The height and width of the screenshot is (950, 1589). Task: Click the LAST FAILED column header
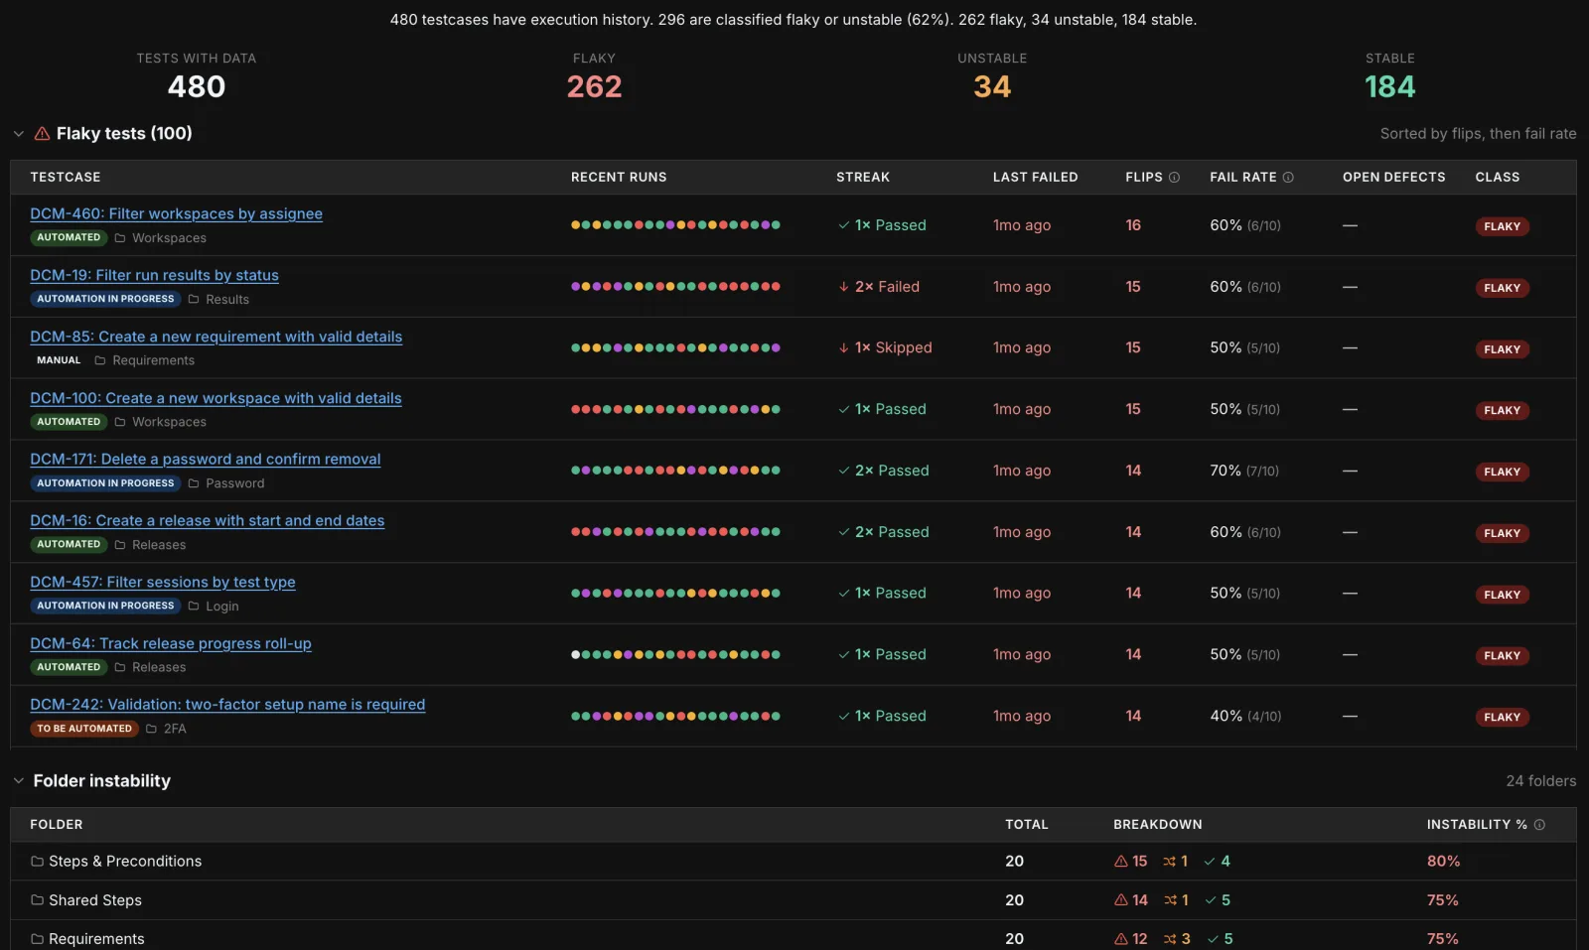point(1035,177)
